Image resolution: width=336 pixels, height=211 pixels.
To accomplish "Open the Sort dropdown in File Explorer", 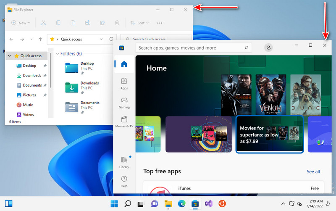I will click(x=139, y=23).
